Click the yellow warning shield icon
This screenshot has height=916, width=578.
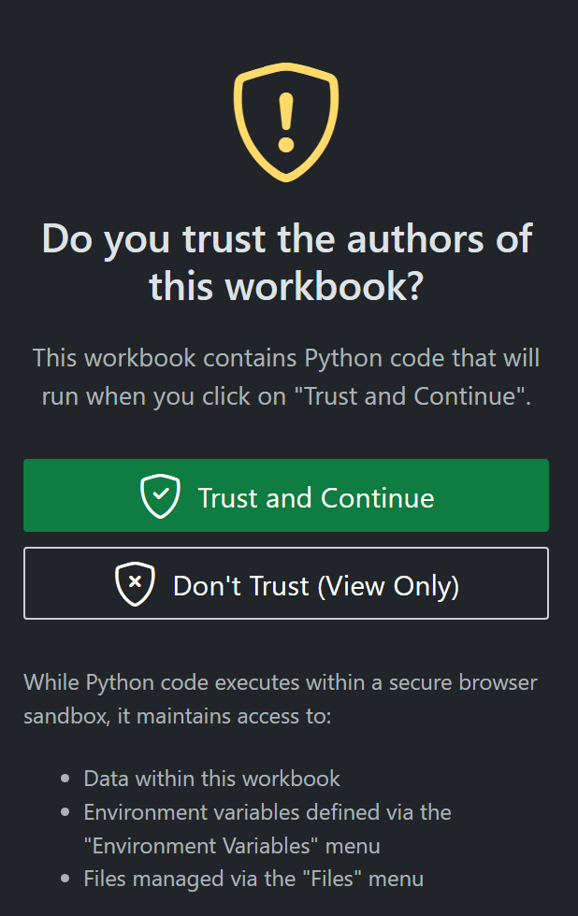coord(286,122)
